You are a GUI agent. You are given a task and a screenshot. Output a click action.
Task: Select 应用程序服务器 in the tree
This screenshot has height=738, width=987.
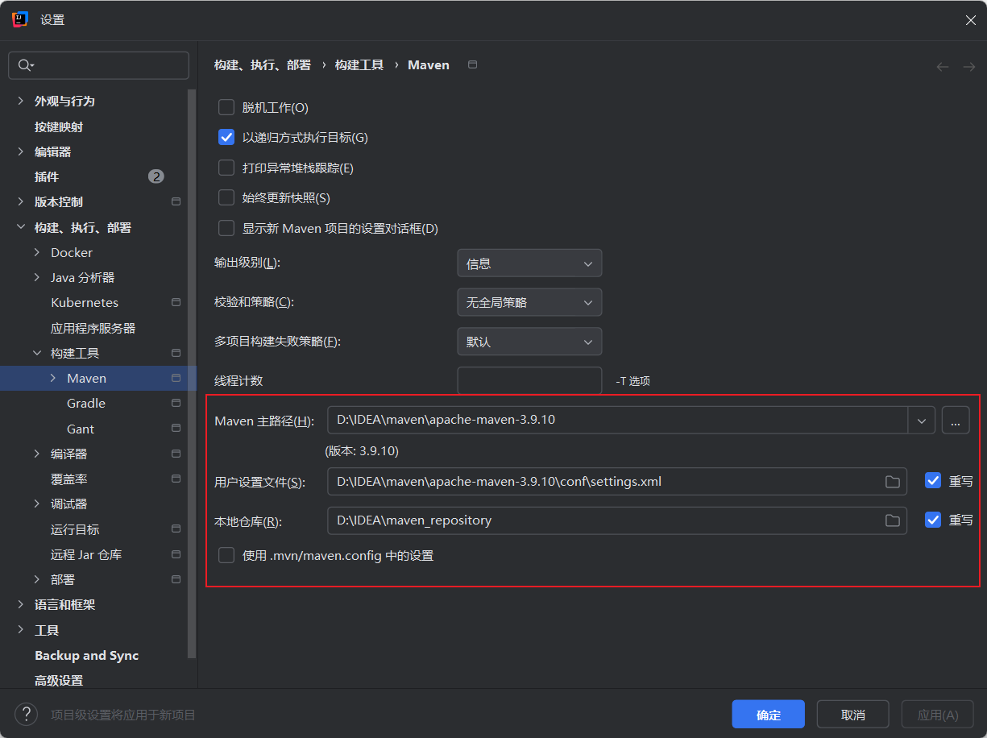(x=93, y=328)
